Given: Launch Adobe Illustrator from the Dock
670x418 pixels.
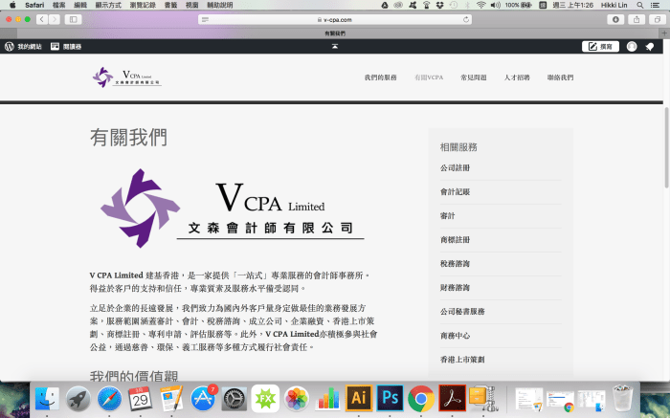Looking at the screenshot, I should (x=358, y=398).
